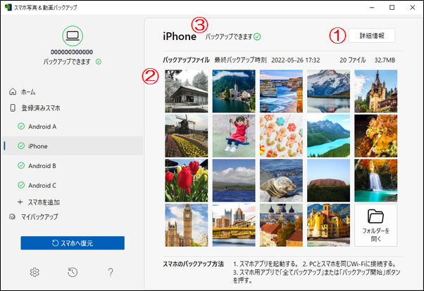Click the laptop PC icon in sidebar
Screen dimensions: 424x291
click(73, 36)
